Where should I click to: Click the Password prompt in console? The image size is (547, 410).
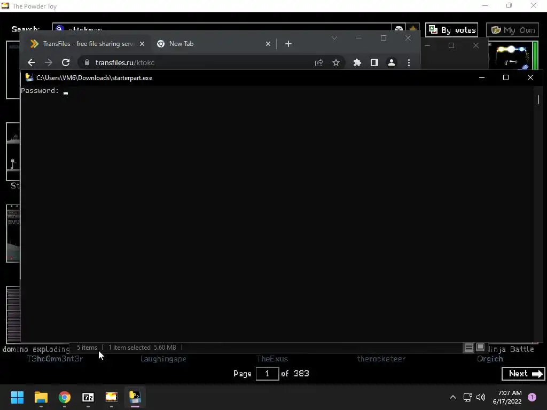(40, 91)
